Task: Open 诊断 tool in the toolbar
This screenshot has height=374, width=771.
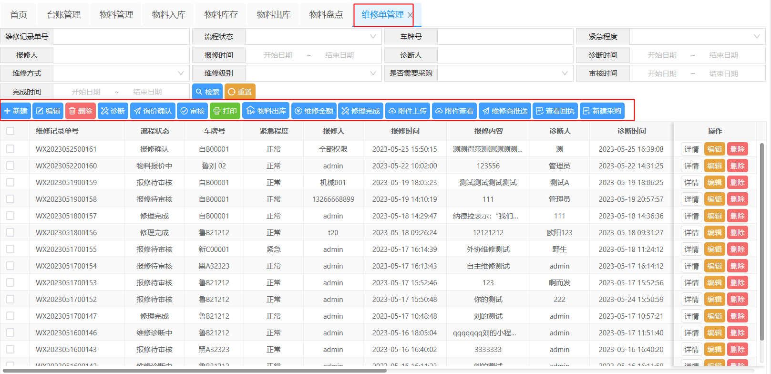Action: 113,111
